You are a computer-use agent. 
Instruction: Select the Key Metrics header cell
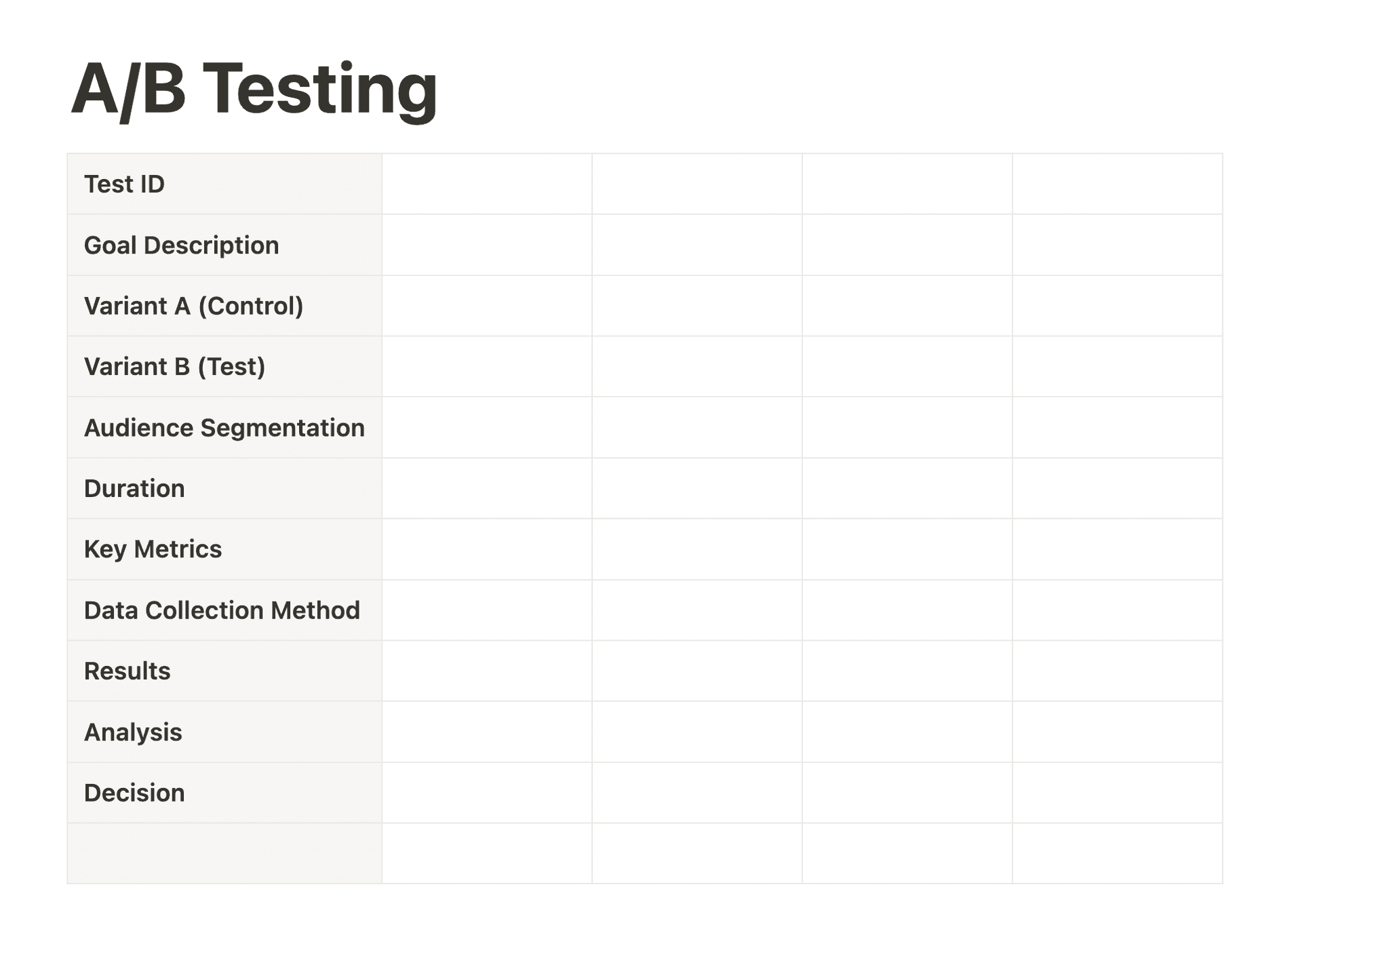(x=224, y=549)
